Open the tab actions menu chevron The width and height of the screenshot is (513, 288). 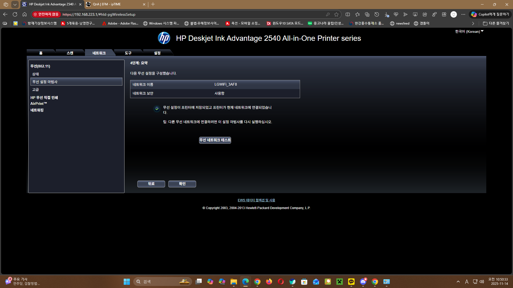click(15, 4)
